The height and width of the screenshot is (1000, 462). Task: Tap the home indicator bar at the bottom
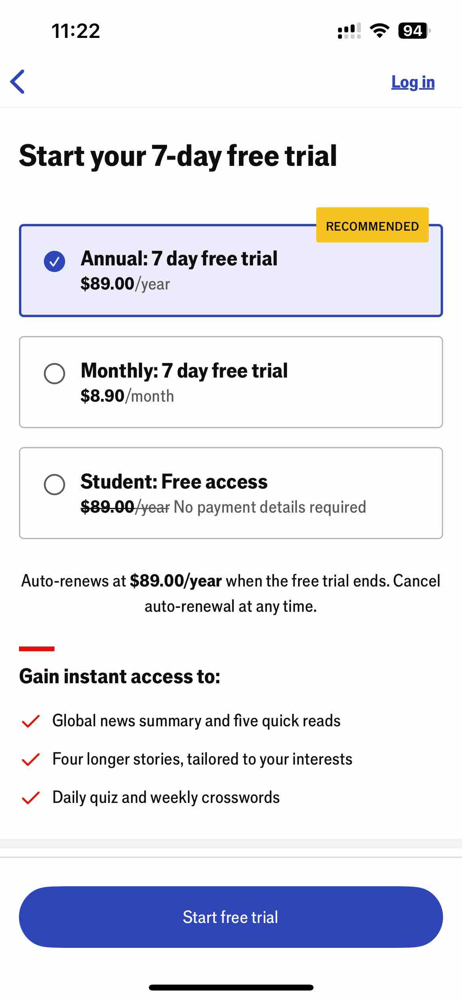(x=231, y=987)
